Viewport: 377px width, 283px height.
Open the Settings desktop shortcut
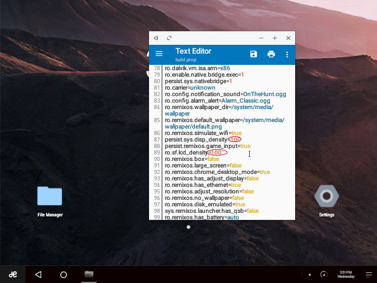click(x=326, y=198)
